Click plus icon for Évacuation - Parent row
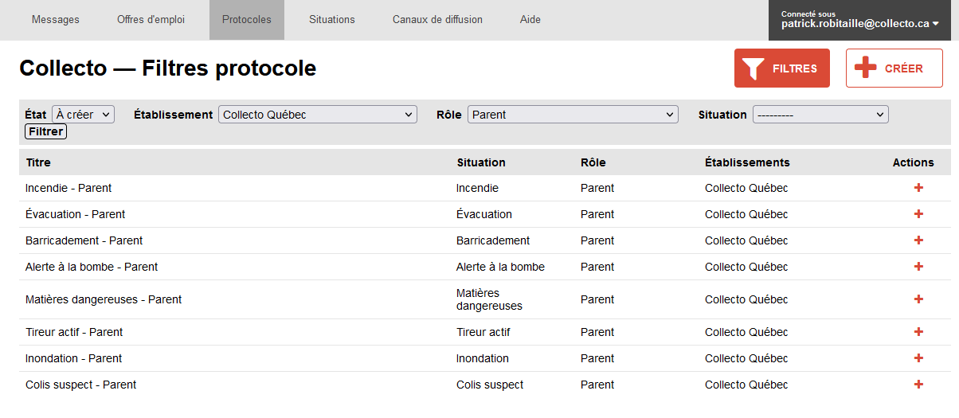This screenshot has width=959, height=418. point(918,214)
